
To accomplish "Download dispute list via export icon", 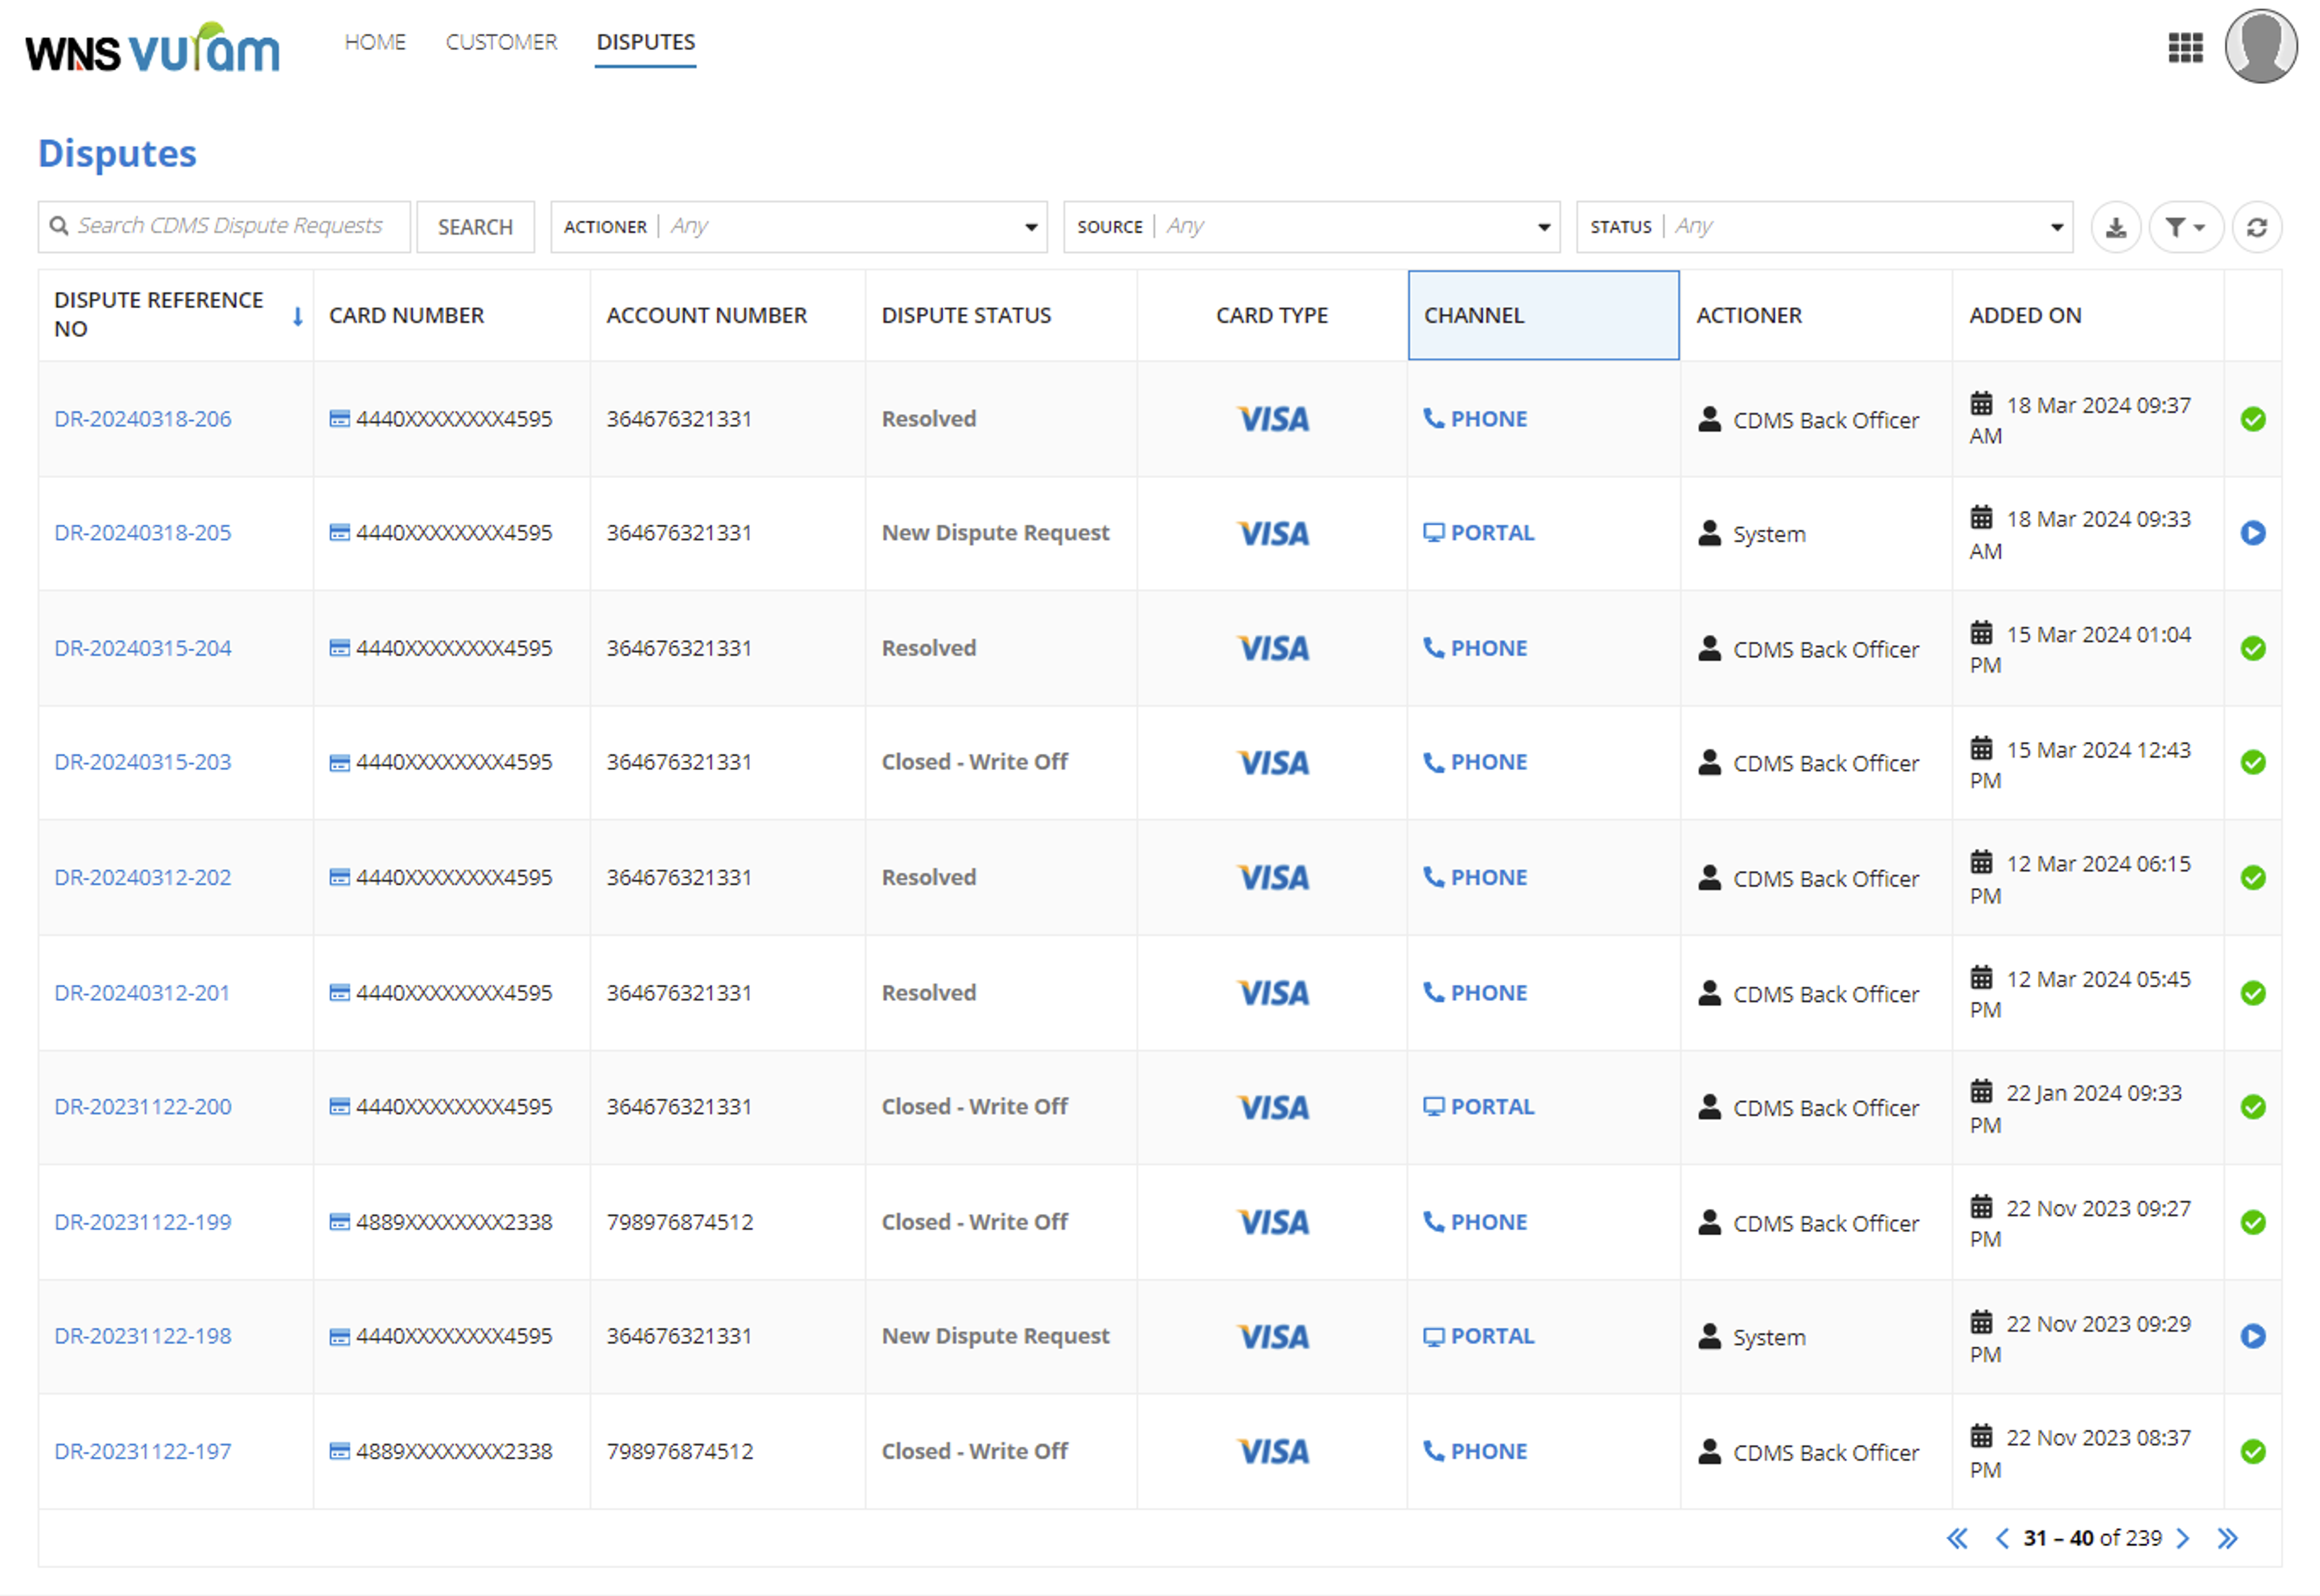I will tap(2115, 227).
